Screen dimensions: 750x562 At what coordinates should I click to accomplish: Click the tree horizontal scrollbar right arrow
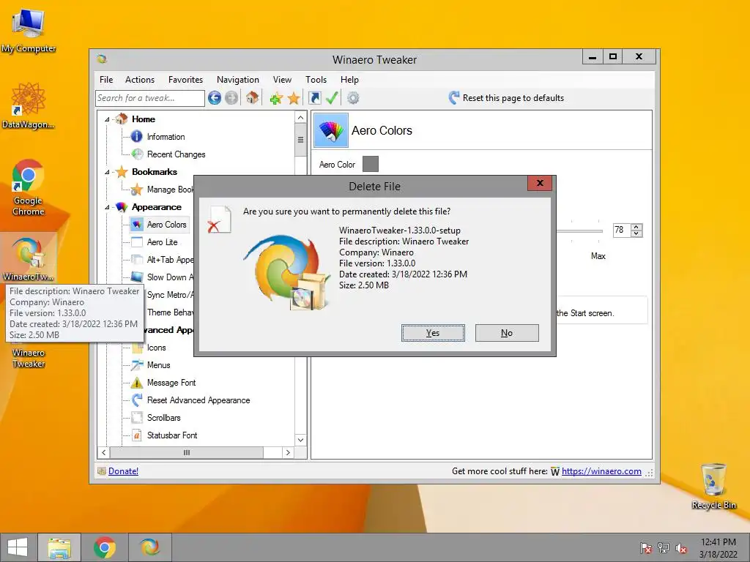tap(288, 452)
